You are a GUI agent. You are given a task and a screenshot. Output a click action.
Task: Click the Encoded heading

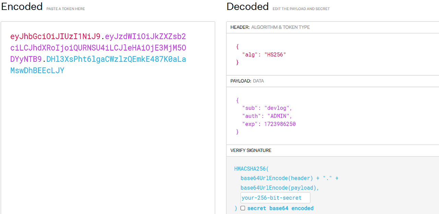pyautogui.click(x=22, y=6)
